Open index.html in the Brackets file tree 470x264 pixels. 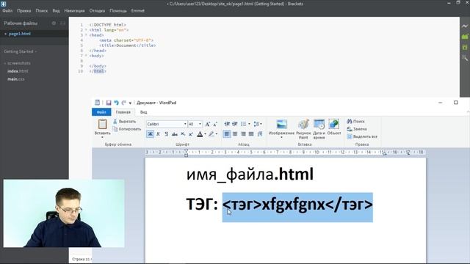point(18,71)
